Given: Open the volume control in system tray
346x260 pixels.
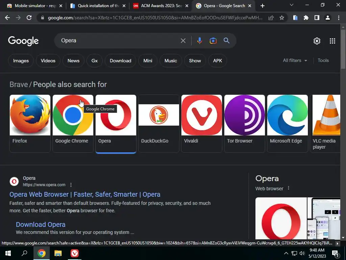Looking at the screenshot, I should click(x=302, y=253).
